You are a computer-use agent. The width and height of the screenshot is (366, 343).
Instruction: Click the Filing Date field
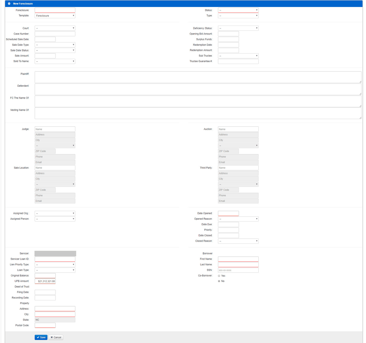click(45, 292)
